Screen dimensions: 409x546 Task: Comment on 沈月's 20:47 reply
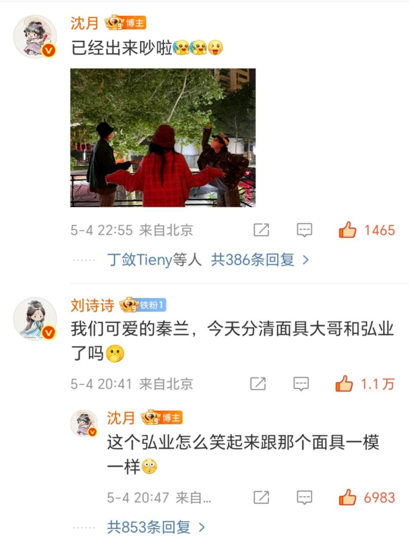pos(304,498)
